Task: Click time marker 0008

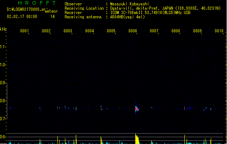Action: coord(176,31)
